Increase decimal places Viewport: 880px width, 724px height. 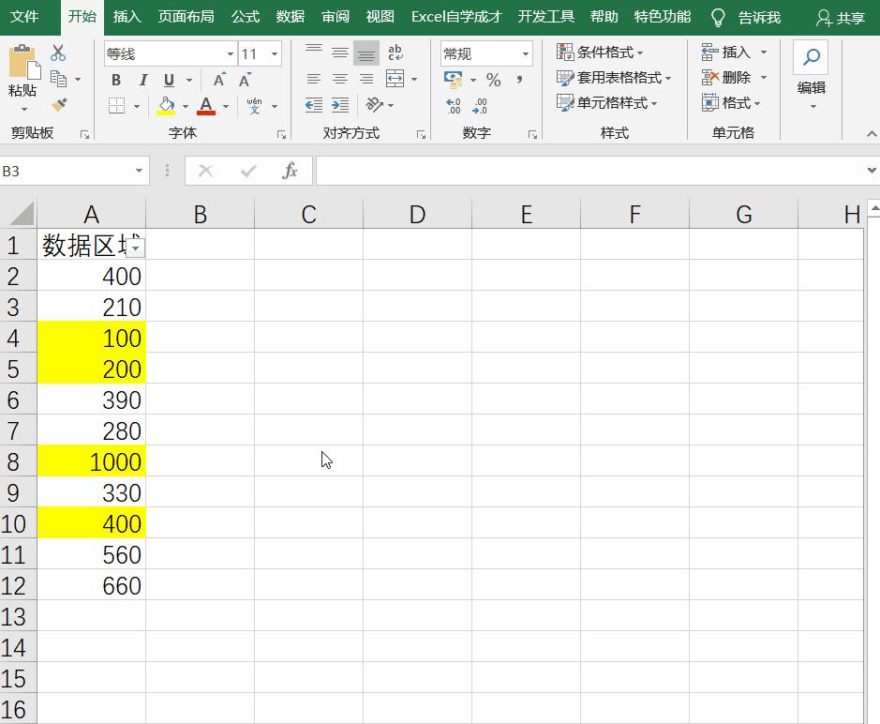click(453, 106)
